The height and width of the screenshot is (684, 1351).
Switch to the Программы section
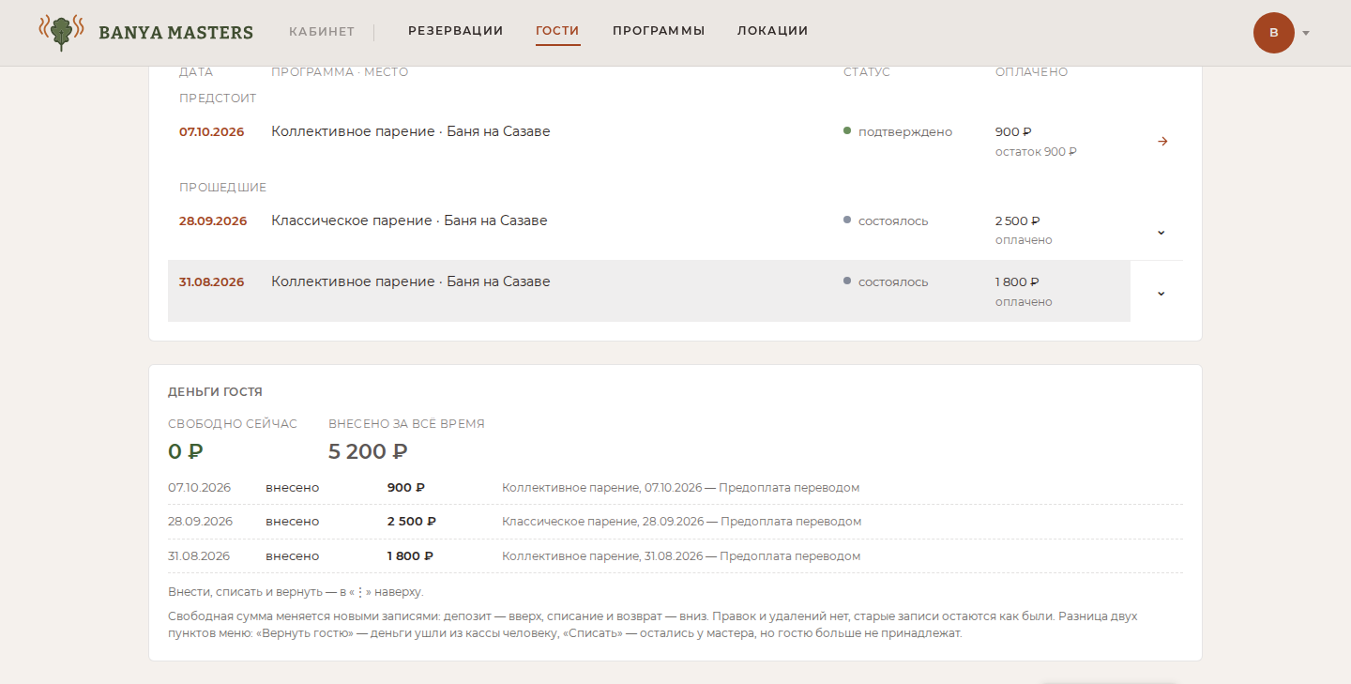(659, 31)
